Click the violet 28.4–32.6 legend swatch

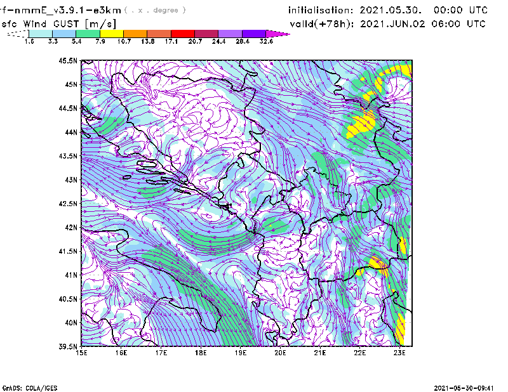click(254, 34)
